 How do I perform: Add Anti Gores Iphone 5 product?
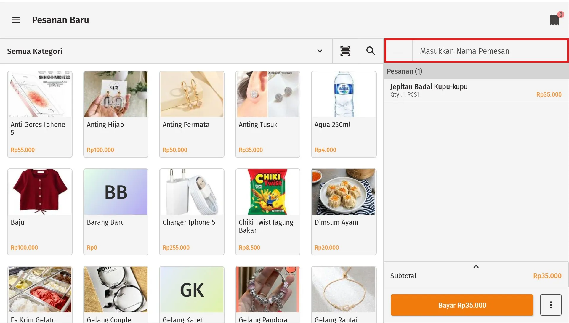tap(40, 114)
